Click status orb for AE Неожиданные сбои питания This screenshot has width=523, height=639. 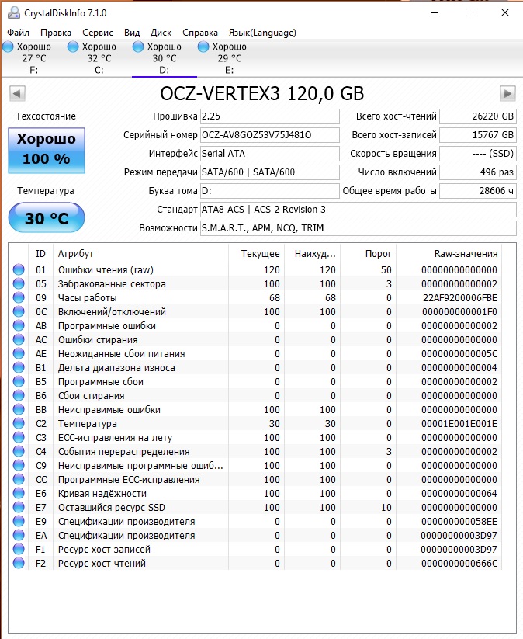(19, 353)
